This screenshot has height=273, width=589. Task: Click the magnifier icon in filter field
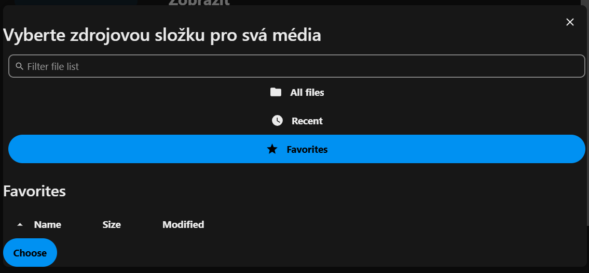(19, 66)
